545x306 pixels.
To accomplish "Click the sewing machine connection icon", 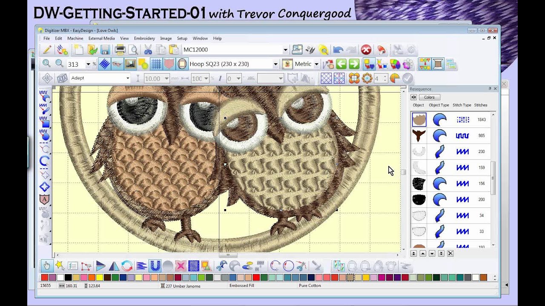I will click(x=297, y=50).
